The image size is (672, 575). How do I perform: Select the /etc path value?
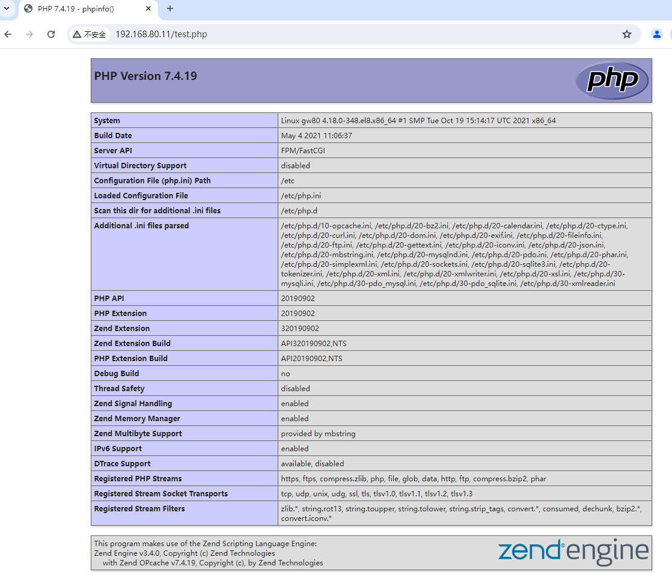288,181
